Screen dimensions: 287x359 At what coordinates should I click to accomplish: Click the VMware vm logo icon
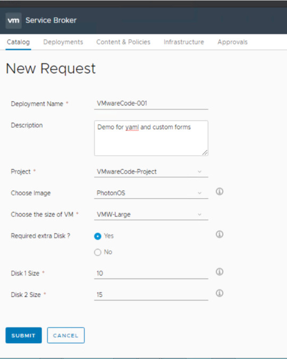pyautogui.click(x=13, y=21)
